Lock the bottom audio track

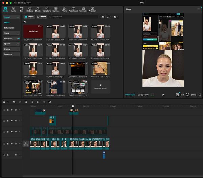(x=8, y=155)
